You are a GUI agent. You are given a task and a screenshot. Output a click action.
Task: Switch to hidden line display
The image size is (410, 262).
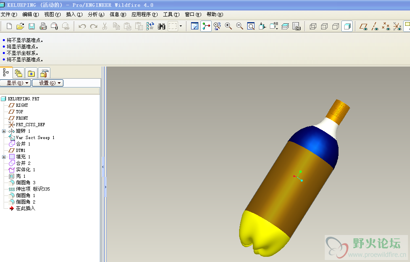324,26
